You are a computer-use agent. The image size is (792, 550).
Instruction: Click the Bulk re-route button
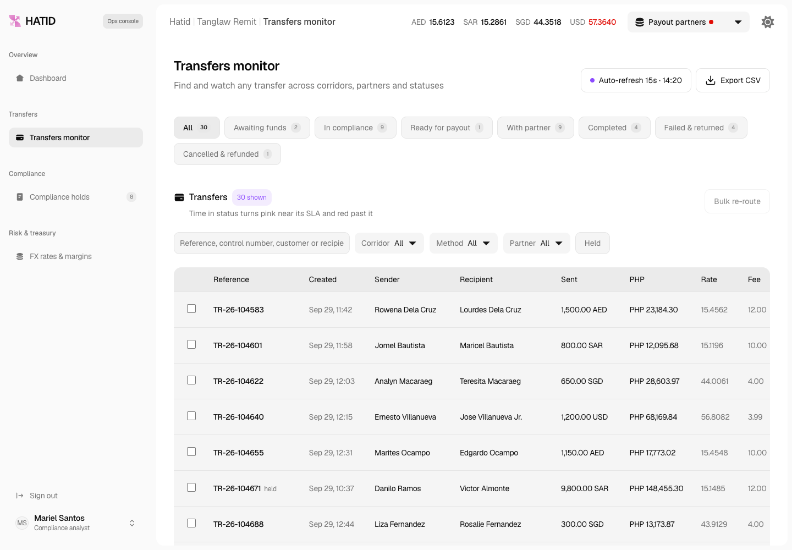(x=737, y=201)
